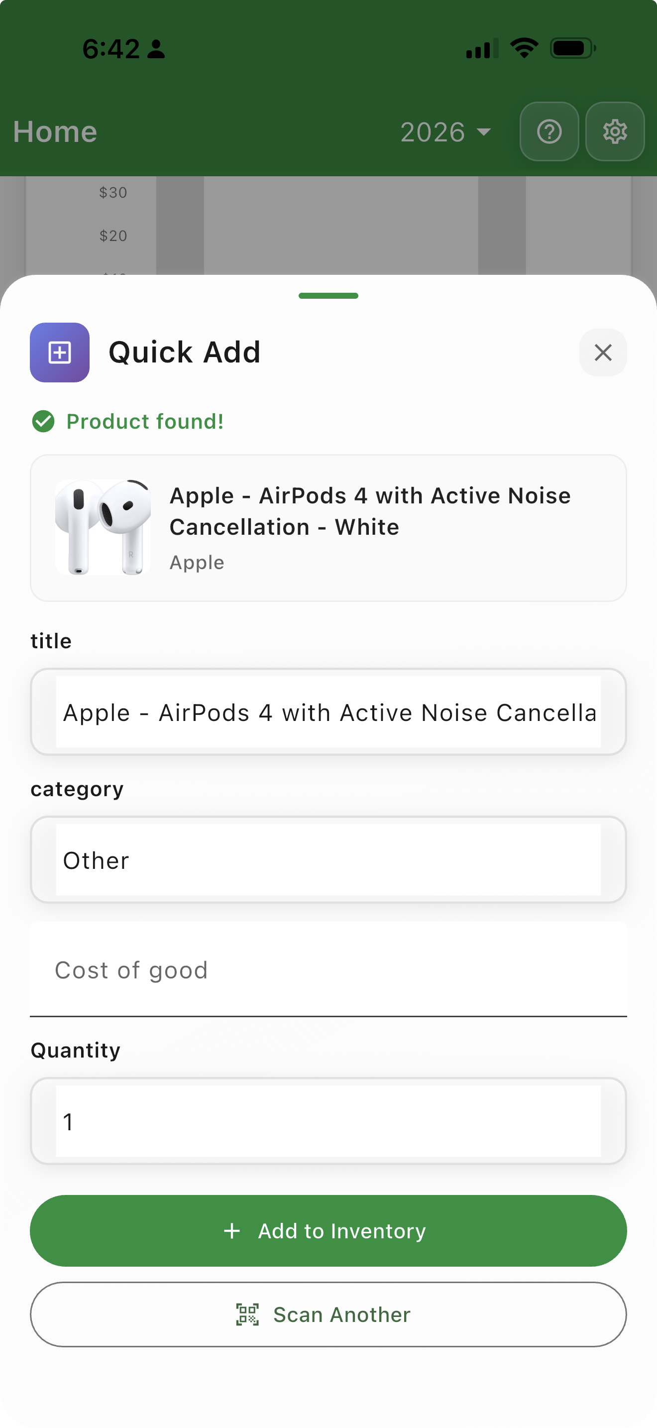Open settings via the gear icon
The height and width of the screenshot is (1428, 657).
[x=614, y=131]
